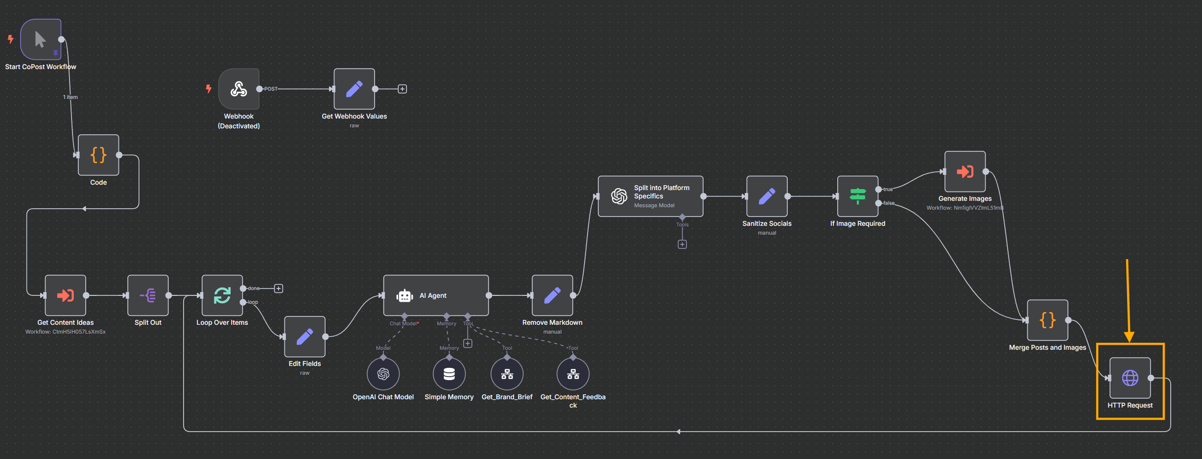Screen dimensions: 1202x459
Task: Open the Remove Markdown node
Action: coord(552,295)
